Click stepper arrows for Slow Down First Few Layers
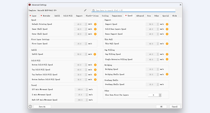This screenshot has height=113, width=210. 160,95
